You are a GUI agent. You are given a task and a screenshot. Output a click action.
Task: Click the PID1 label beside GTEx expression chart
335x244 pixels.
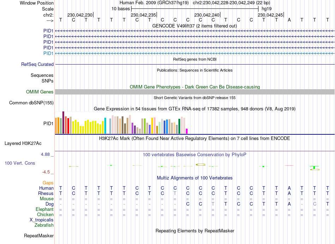coord(48,123)
